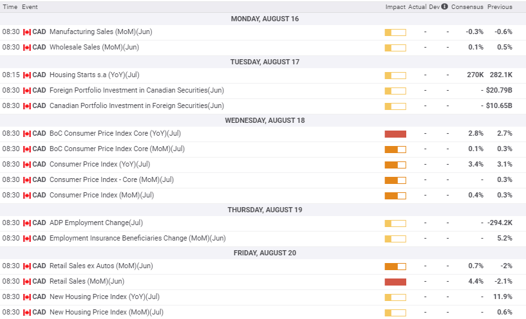Click Canada flag beside Manufacturing Sales

pos(27,32)
